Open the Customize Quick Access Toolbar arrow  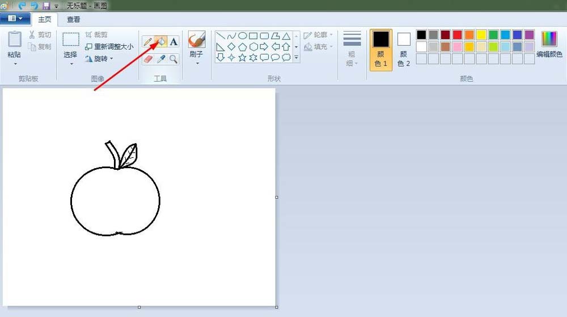(56, 6)
